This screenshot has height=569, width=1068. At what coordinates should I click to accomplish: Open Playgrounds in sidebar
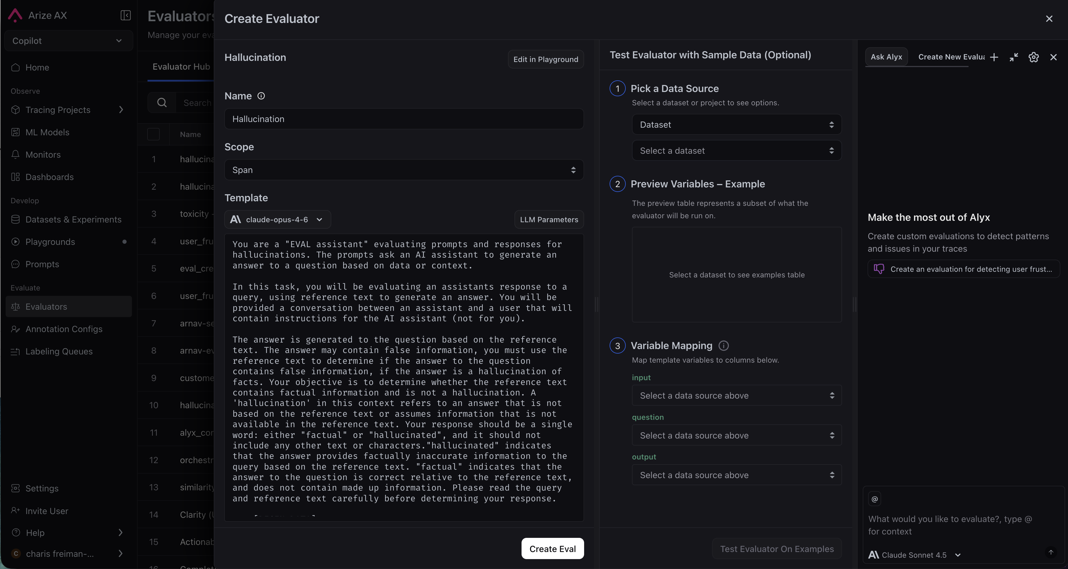pos(69,242)
